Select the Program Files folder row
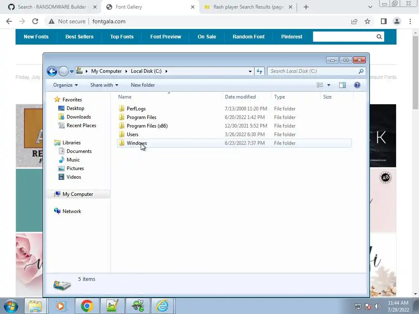Viewport: 419px width, 314px height. point(234,117)
